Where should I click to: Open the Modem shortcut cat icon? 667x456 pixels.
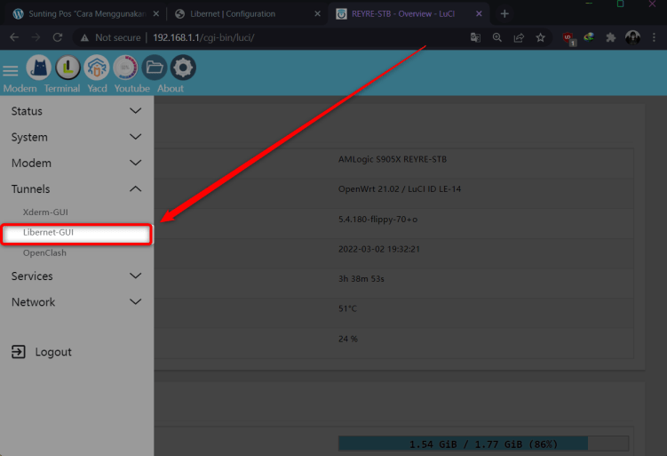tap(39, 68)
